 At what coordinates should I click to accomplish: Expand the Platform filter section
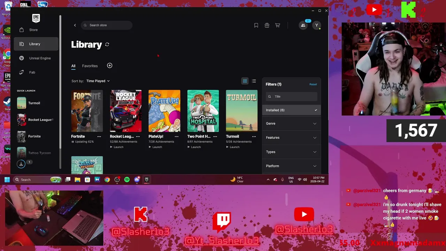(x=291, y=166)
